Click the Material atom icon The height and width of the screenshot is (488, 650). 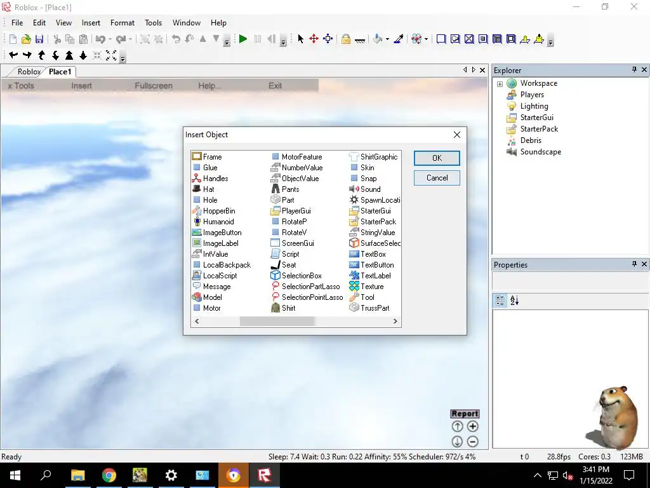coord(416,39)
